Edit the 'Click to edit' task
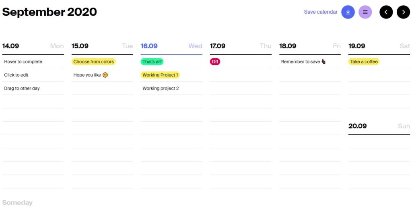Image resolution: width=412 pixels, height=215 pixels. pyautogui.click(x=16, y=75)
